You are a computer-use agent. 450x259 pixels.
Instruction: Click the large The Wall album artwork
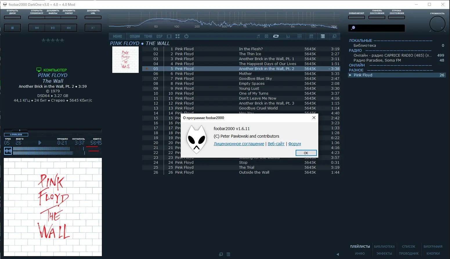(x=53, y=207)
